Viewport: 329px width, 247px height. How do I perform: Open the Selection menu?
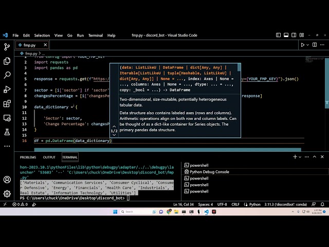click(42, 36)
